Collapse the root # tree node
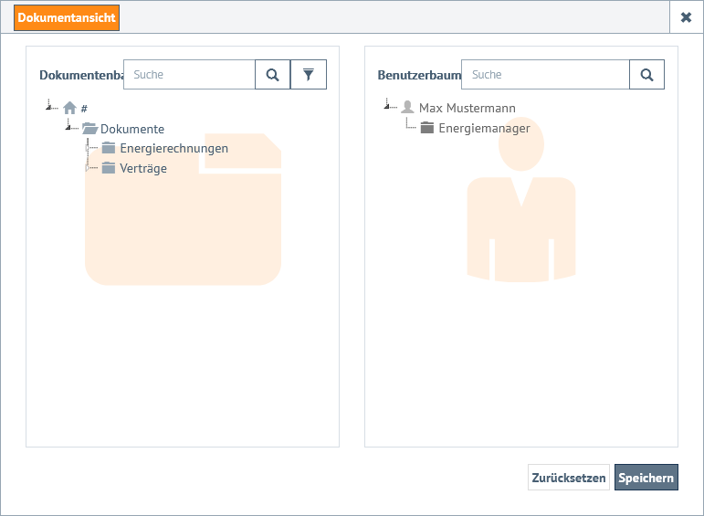Screen dimensions: 704x516 (x=49, y=106)
